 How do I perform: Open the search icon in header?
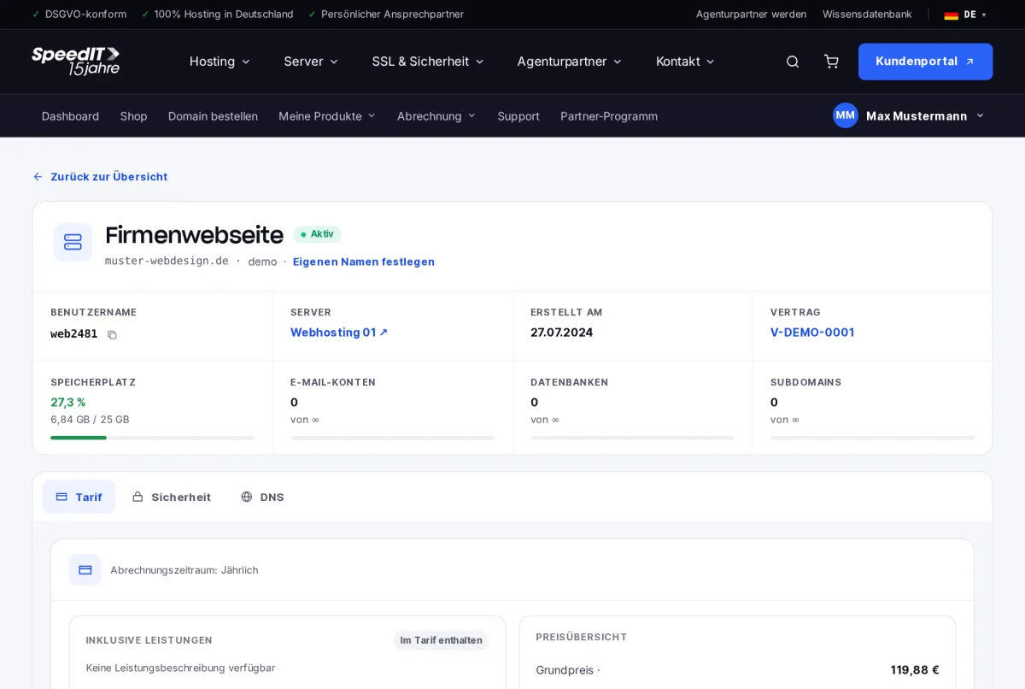(x=793, y=62)
